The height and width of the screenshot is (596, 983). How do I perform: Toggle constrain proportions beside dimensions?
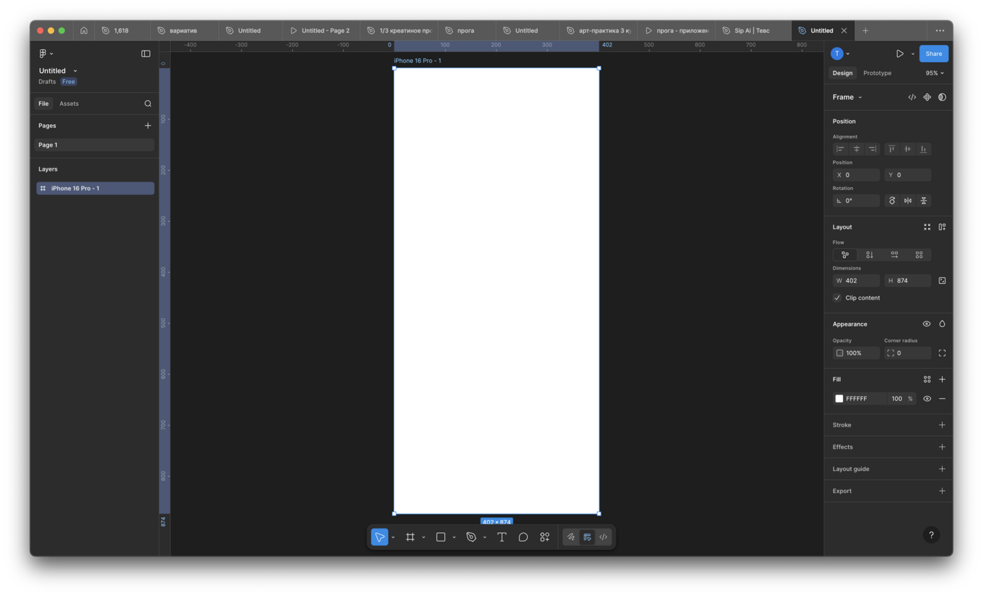942,281
